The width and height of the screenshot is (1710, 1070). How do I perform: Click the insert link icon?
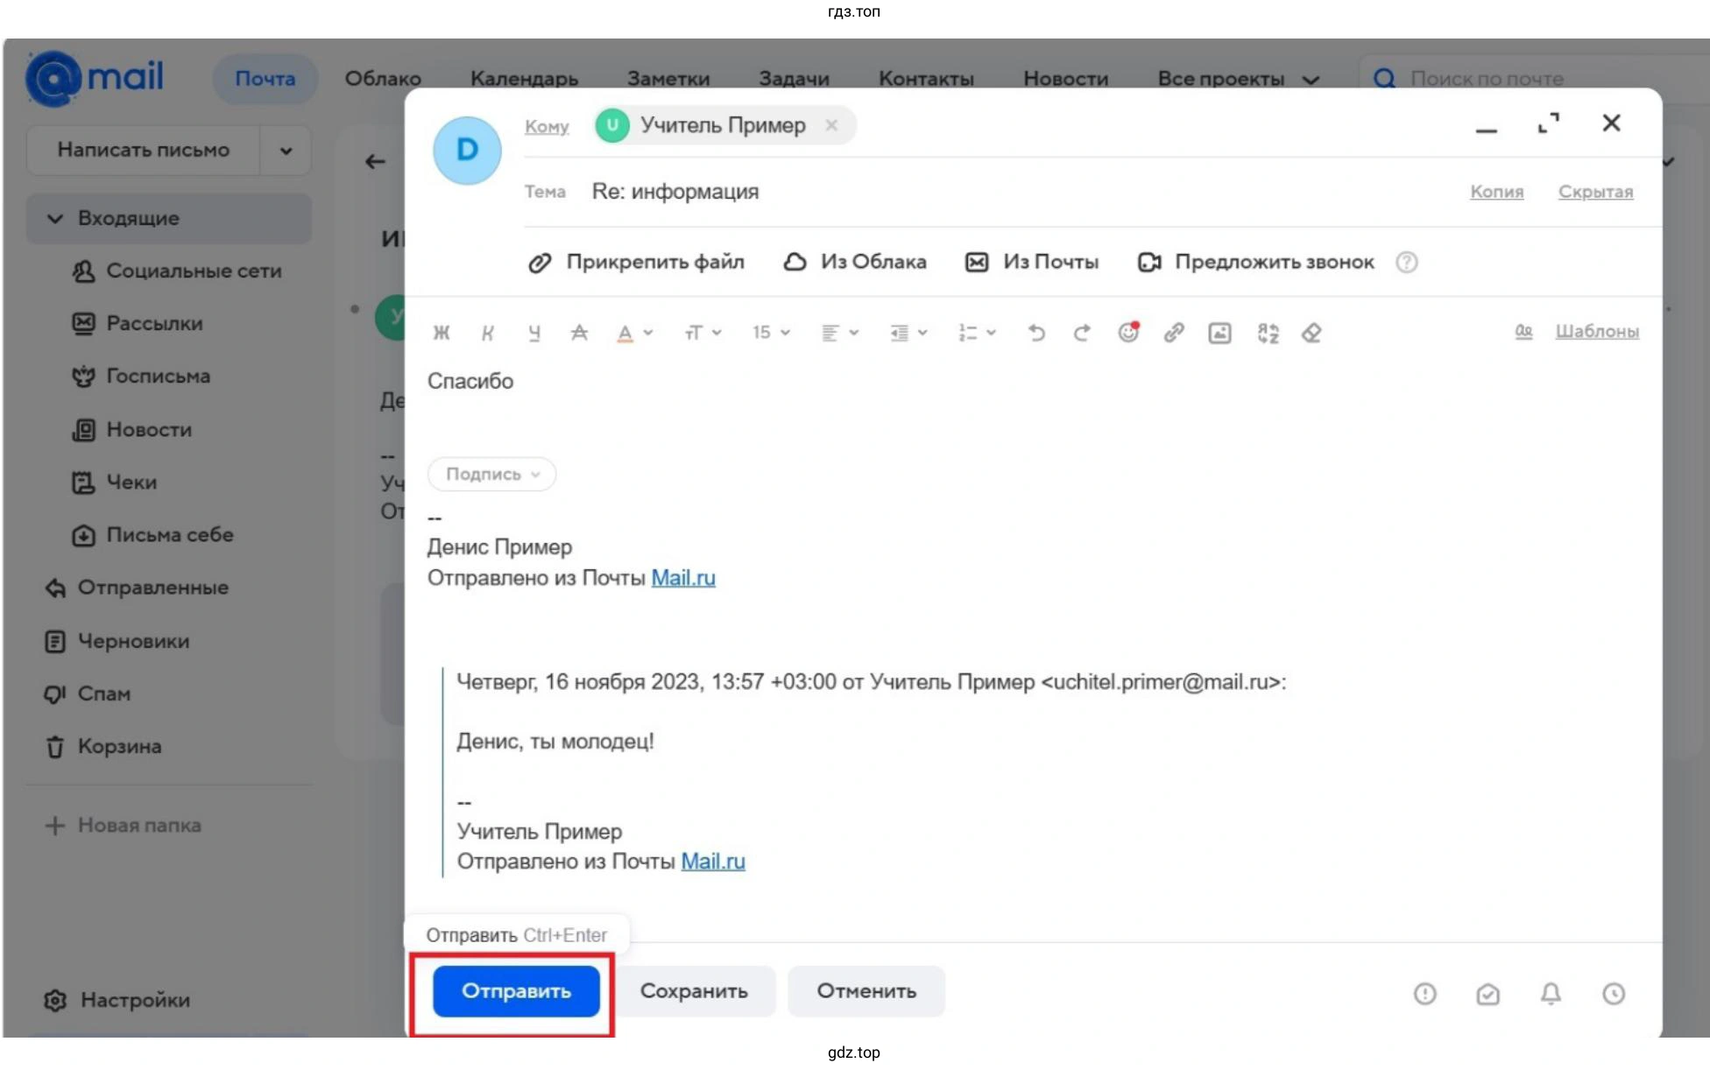1174,333
